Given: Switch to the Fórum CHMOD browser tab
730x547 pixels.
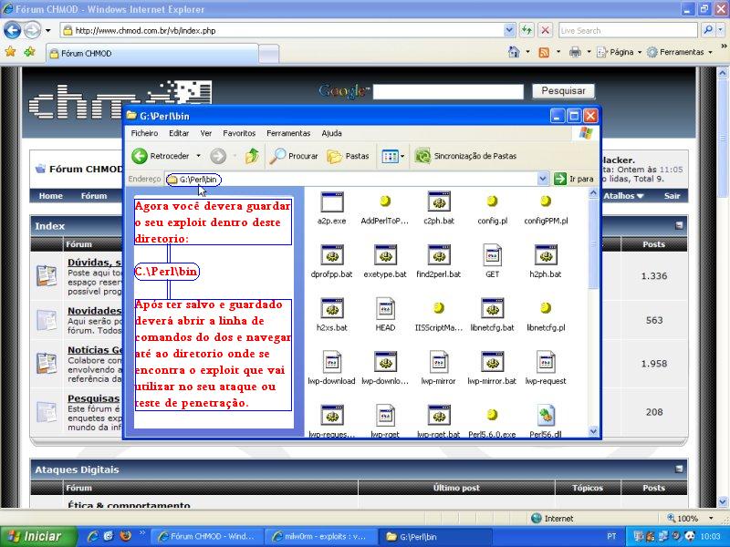Looking at the screenshot, I should pos(151,54).
